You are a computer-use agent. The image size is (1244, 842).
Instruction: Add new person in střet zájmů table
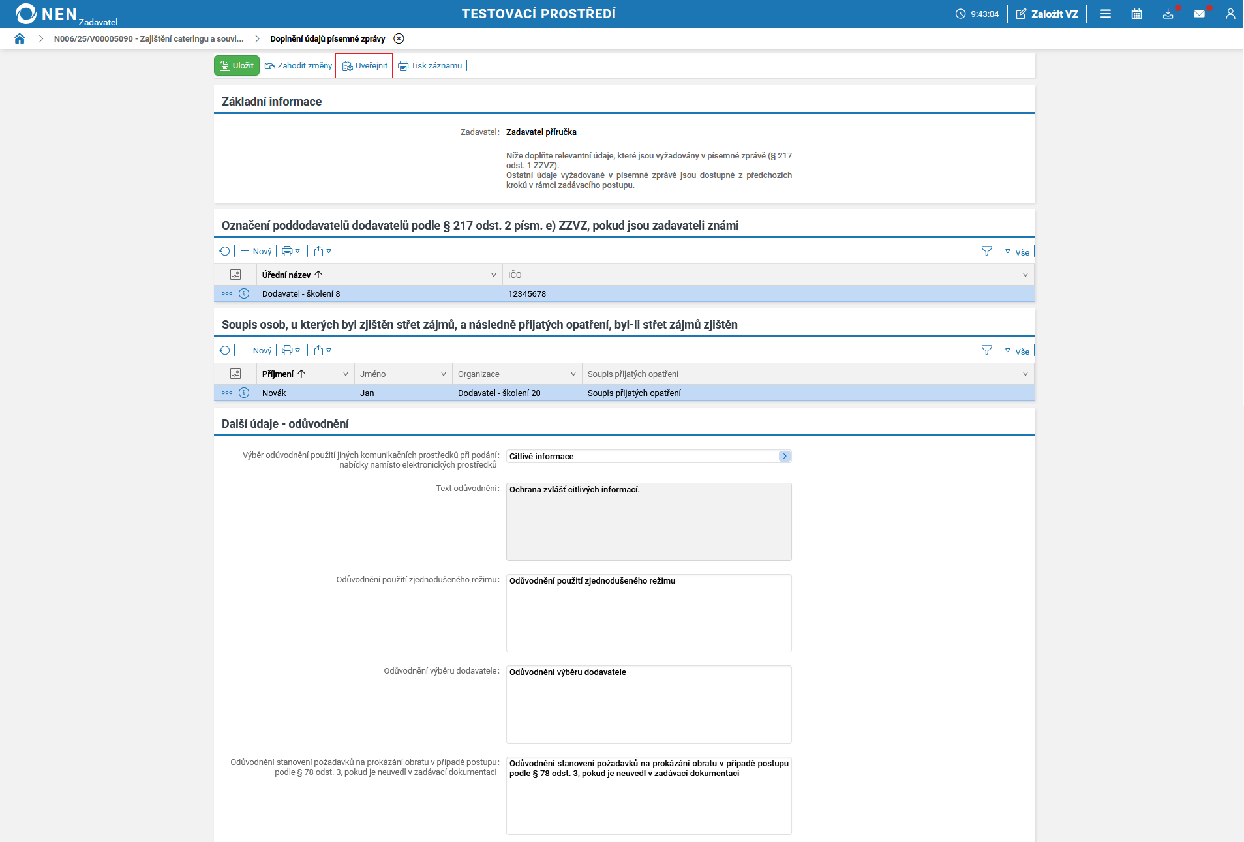(256, 350)
